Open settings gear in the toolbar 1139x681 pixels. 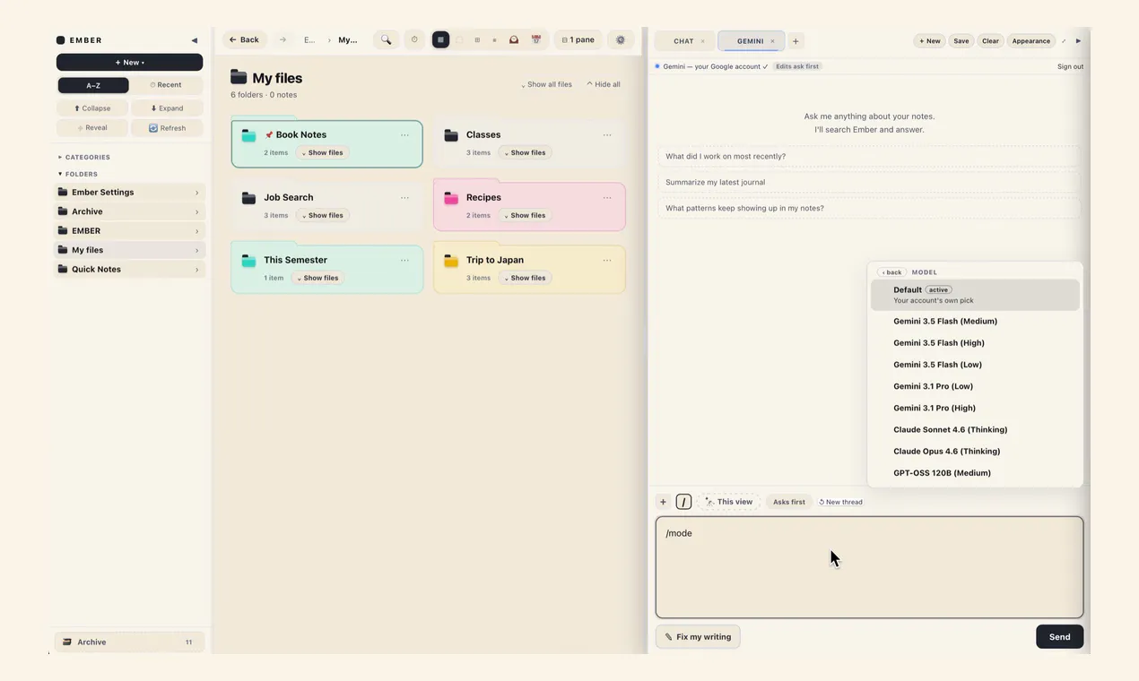point(621,39)
